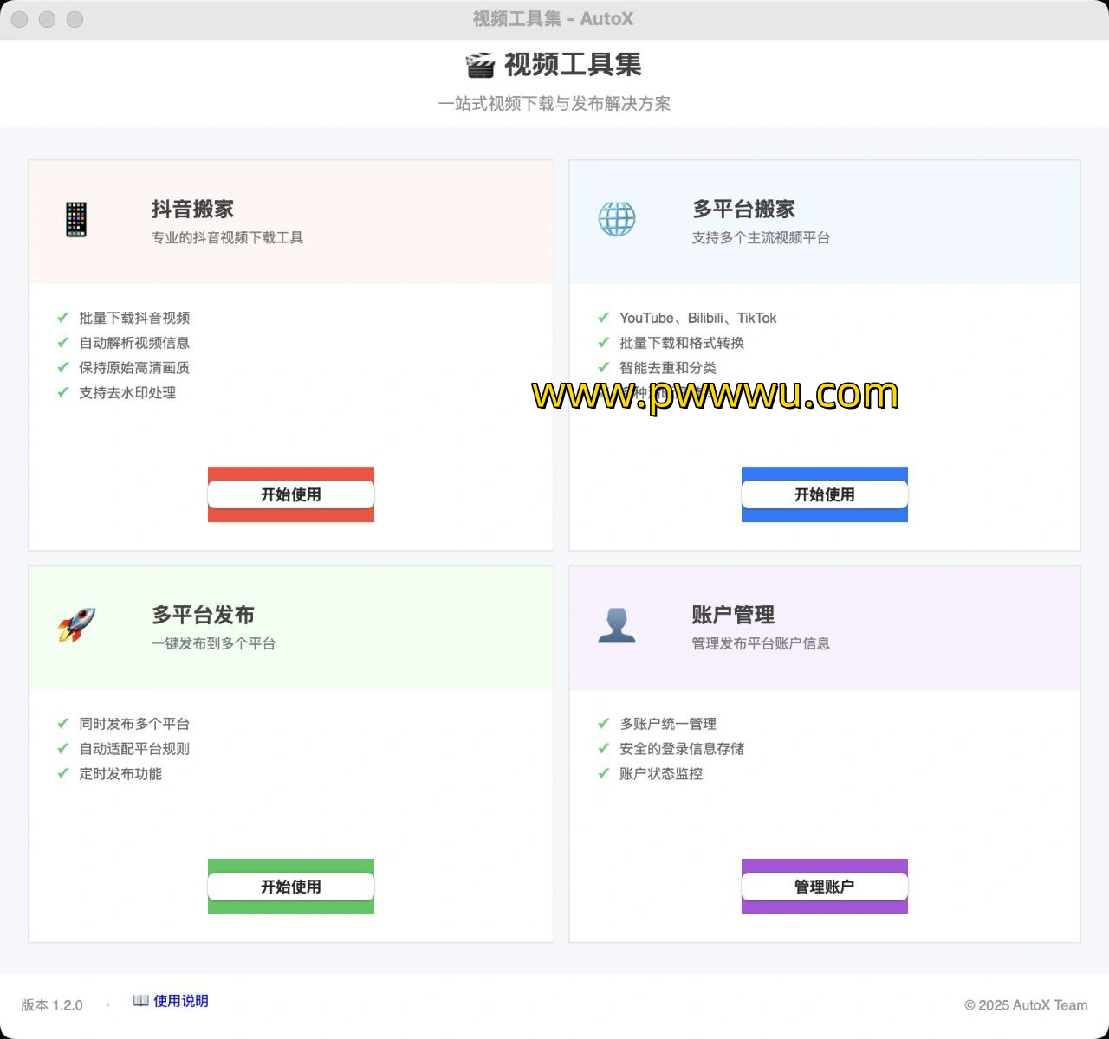Click text 专业的抖音视频下载工具
This screenshot has height=1039, width=1109.
pyautogui.click(x=227, y=237)
